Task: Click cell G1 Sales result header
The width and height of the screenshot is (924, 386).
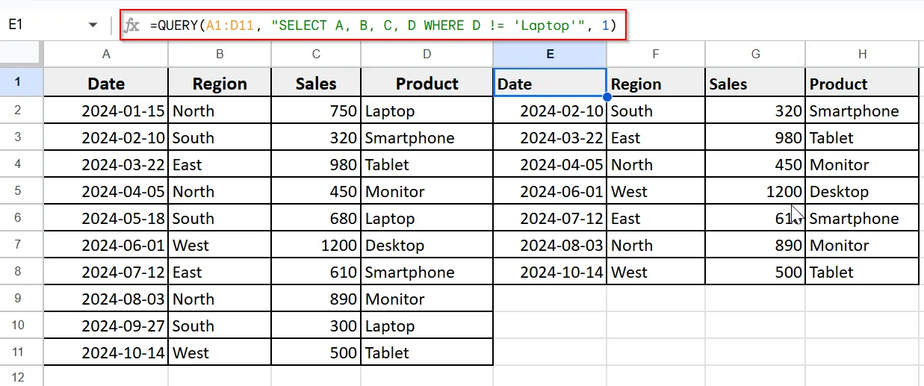Action: (755, 84)
